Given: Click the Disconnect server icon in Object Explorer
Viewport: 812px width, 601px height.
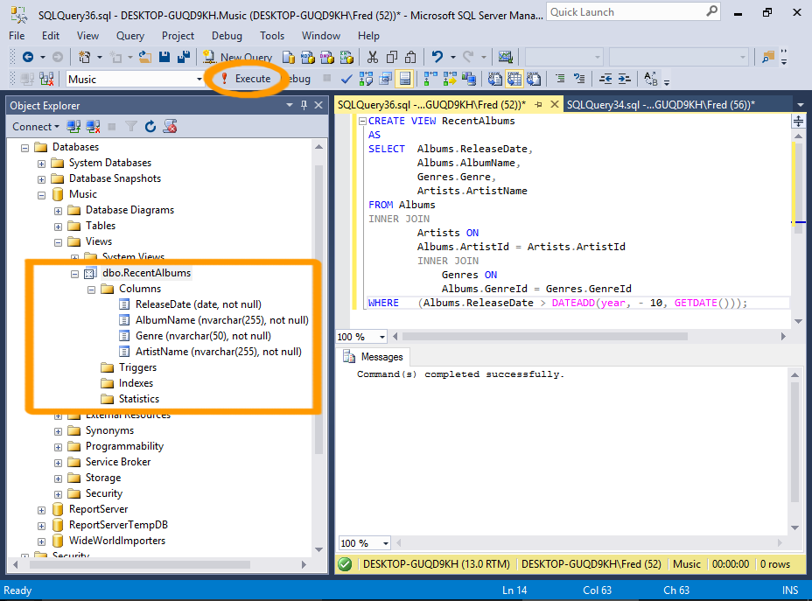Looking at the screenshot, I should (93, 127).
